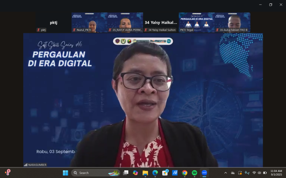The height and width of the screenshot is (178, 286).
Task: Click the battery status icon
Action: tap(265, 173)
